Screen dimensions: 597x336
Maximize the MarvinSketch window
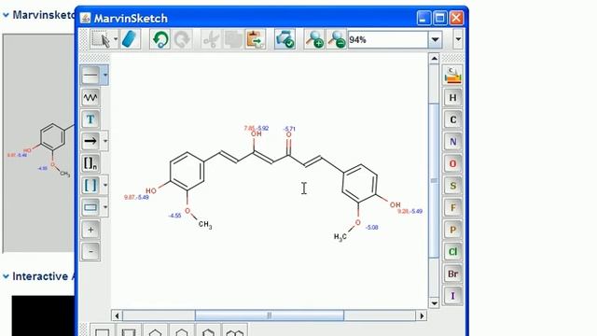(x=440, y=18)
